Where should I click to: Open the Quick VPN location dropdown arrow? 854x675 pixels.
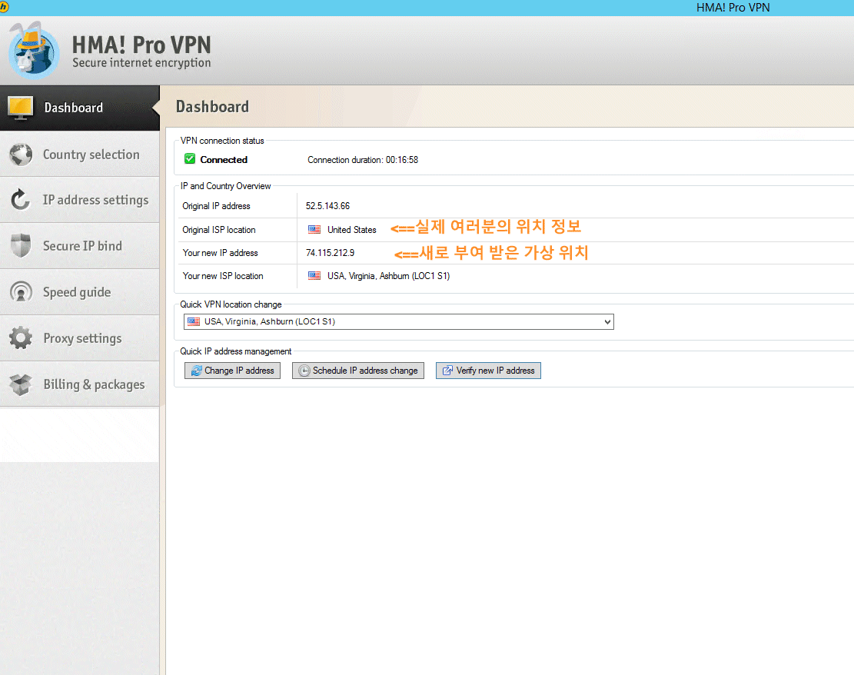[607, 322]
